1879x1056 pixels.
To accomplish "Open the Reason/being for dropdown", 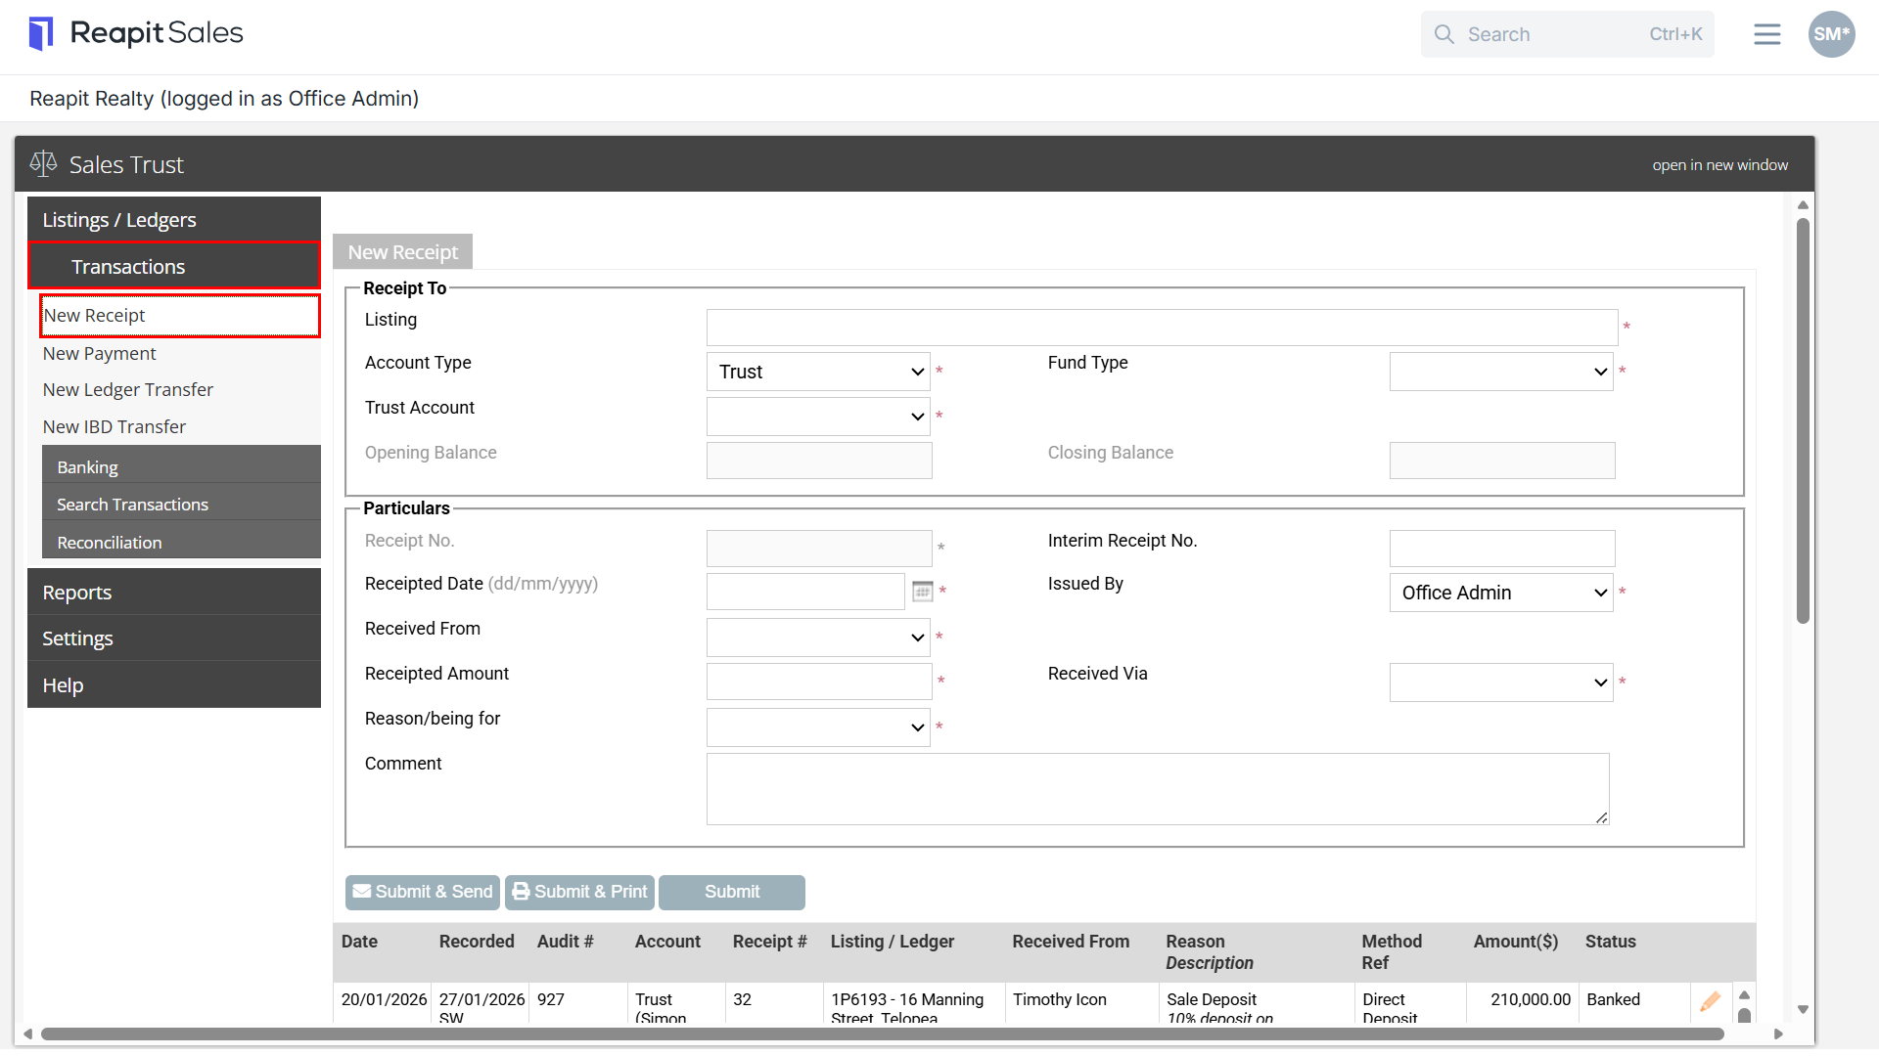I will tap(818, 727).
